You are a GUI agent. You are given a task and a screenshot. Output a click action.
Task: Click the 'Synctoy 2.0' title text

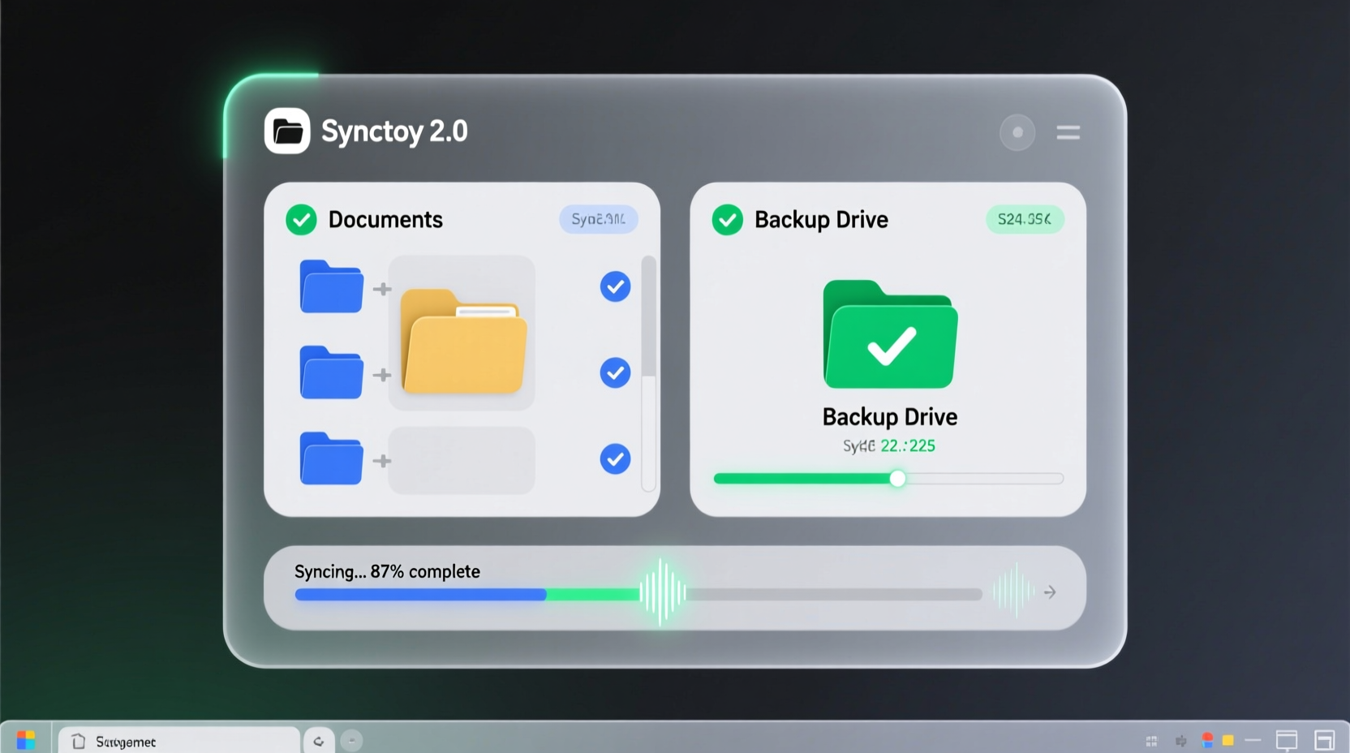[394, 131]
